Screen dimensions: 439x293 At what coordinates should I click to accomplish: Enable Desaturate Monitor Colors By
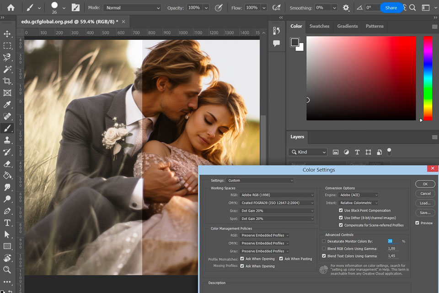[x=324, y=241]
